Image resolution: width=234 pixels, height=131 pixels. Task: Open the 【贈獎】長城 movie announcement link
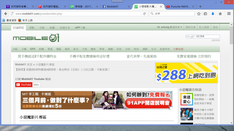pyautogui.click(x=63, y=70)
